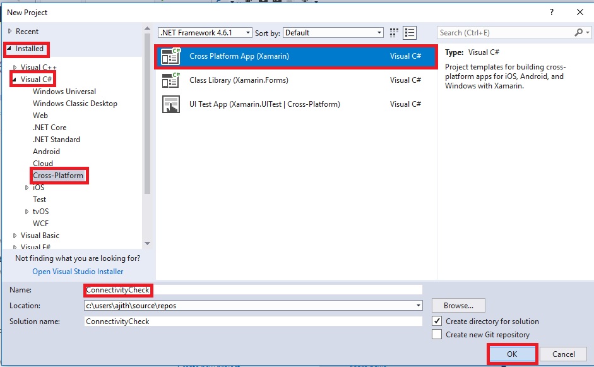Expand the Recent node
This screenshot has height=367, width=594.
(10, 32)
